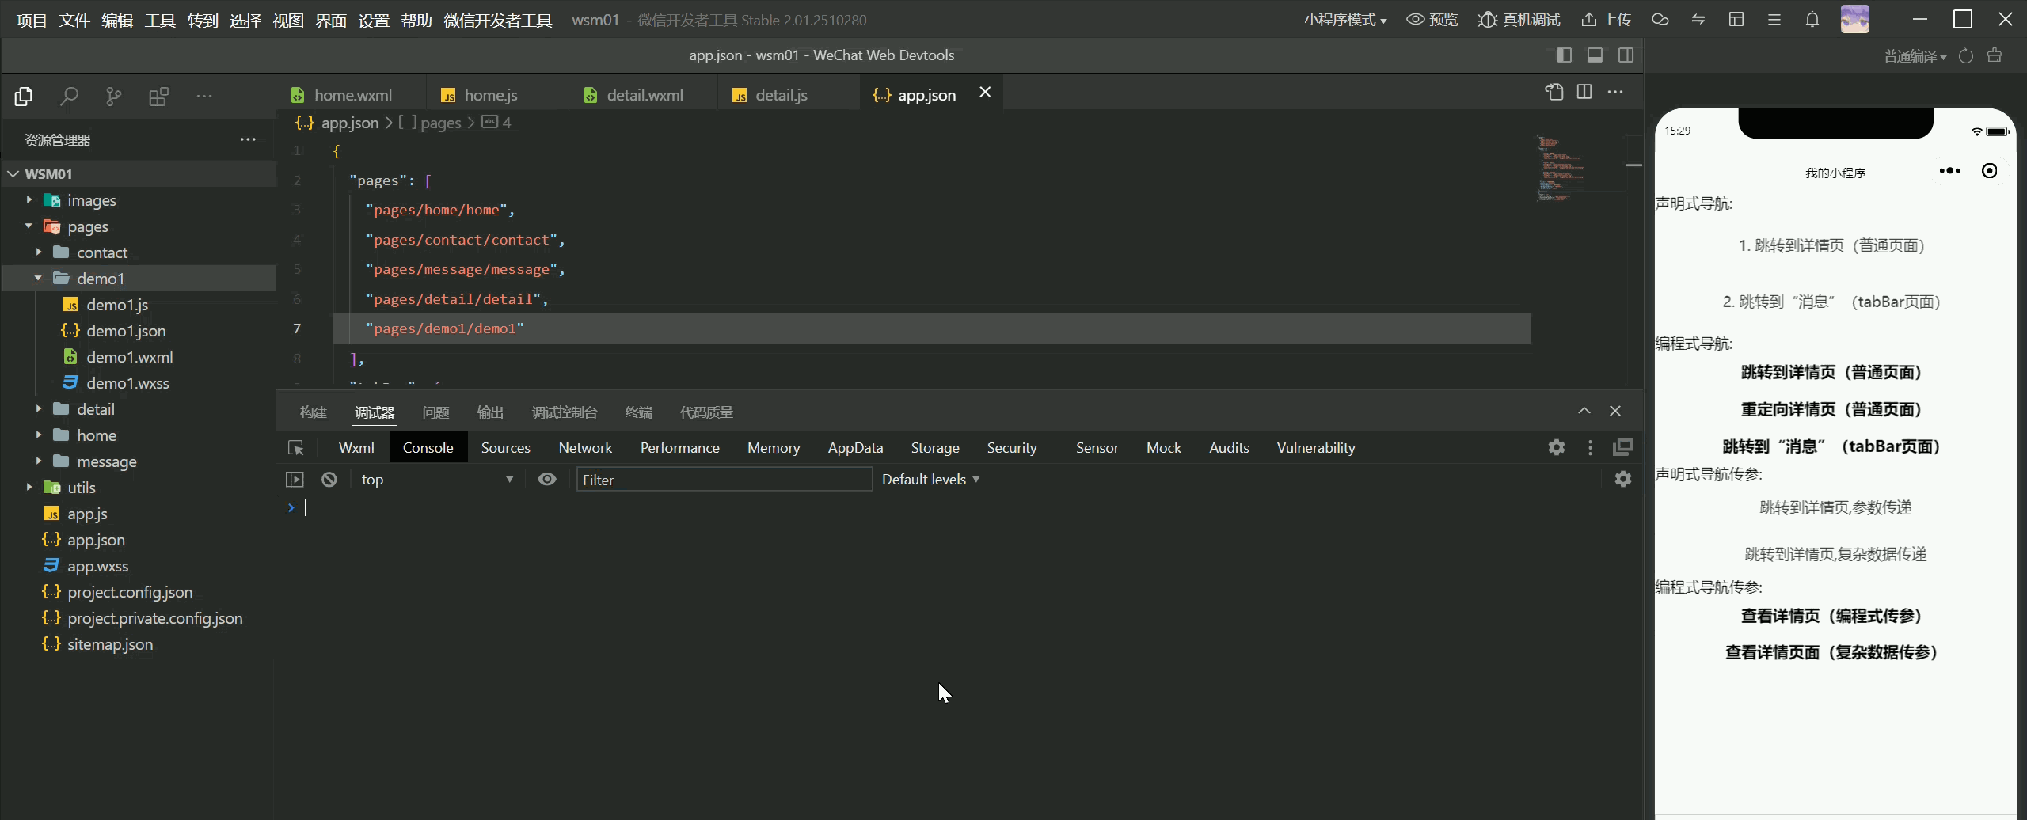Click the simulator capsule close circle
Viewport: 2027px width, 820px height.
pyautogui.click(x=1990, y=171)
